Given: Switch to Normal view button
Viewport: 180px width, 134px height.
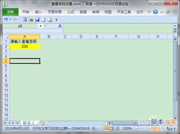Looking at the screenshot, I should [x=106, y=129].
